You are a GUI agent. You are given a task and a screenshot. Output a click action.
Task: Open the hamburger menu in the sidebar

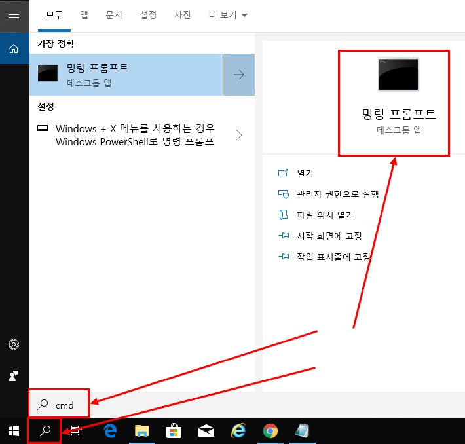pos(14,17)
